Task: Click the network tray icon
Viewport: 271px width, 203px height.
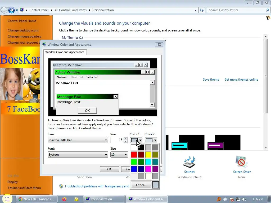Action: point(238,199)
